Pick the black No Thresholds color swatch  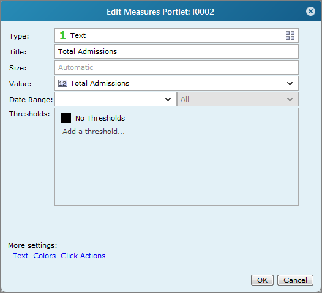[x=66, y=118]
